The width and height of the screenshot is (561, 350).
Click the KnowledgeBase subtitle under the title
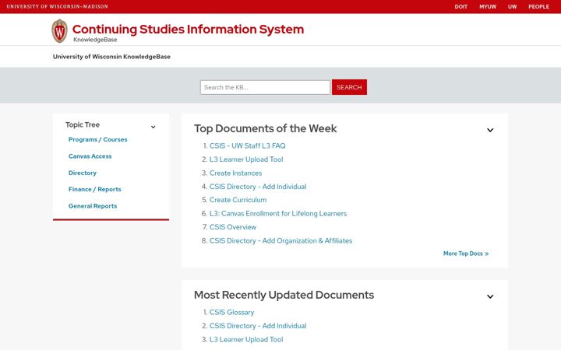tap(95, 40)
